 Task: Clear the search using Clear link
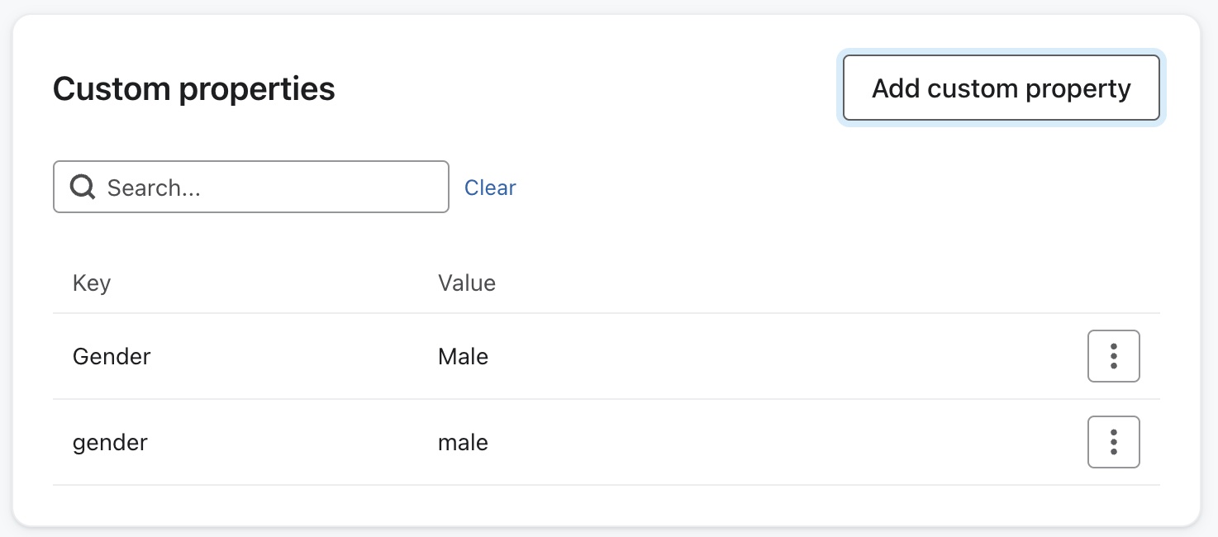pyautogui.click(x=490, y=188)
